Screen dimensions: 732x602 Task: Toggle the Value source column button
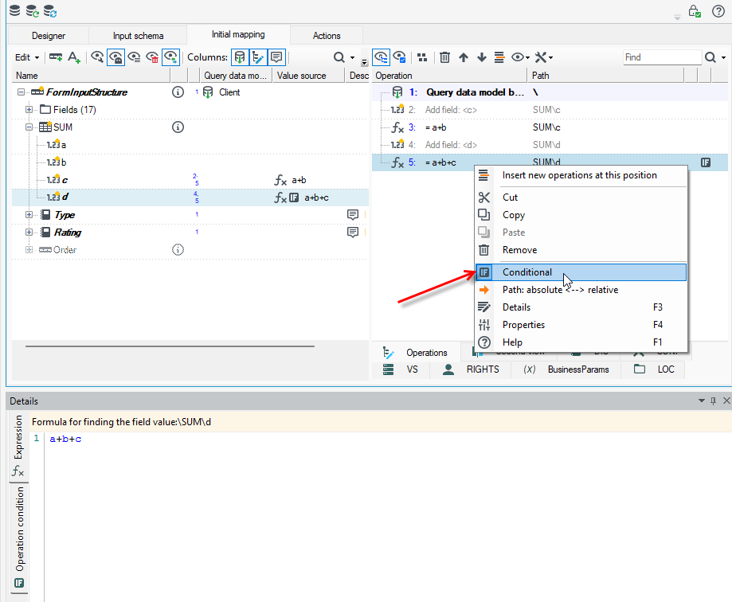(258, 57)
